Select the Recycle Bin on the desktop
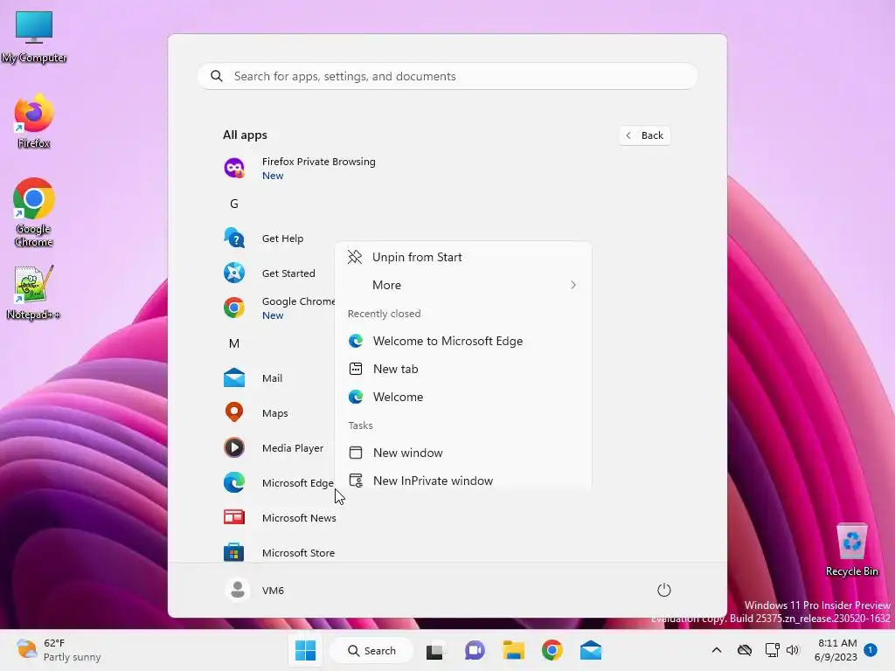This screenshot has height=671, width=895. (851, 550)
